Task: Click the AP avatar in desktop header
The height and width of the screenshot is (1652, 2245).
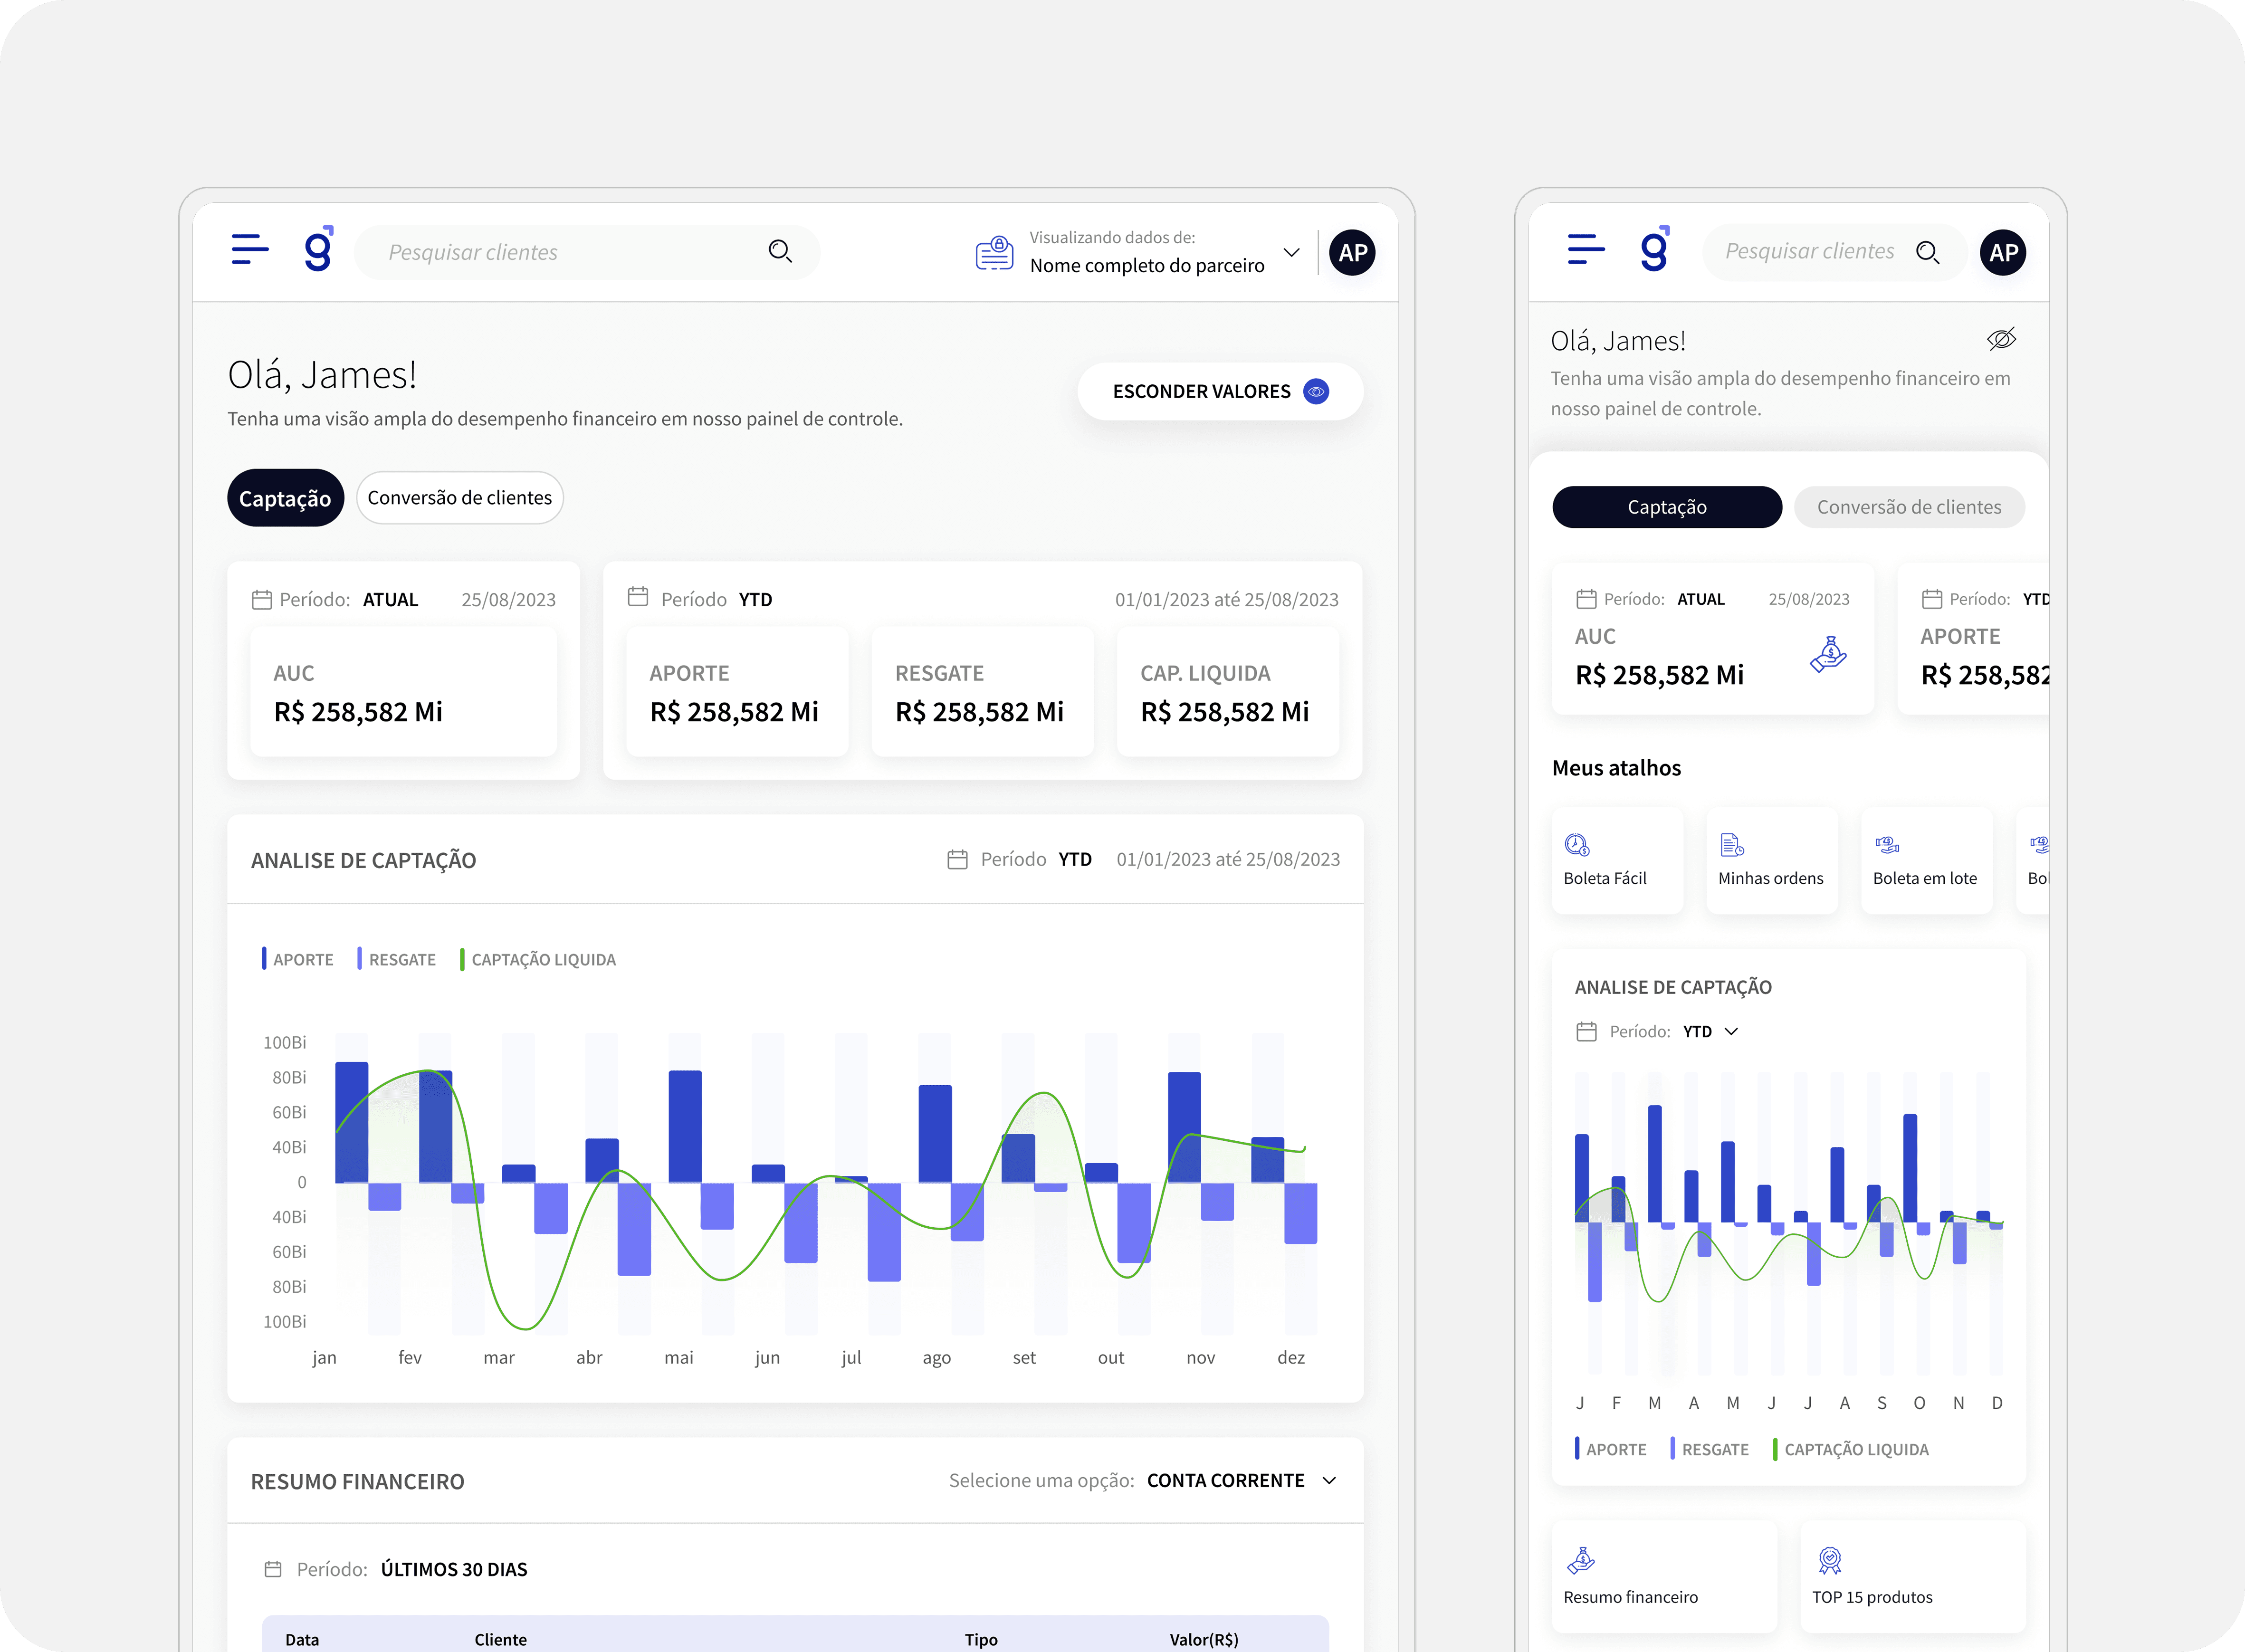Action: tap(1352, 253)
